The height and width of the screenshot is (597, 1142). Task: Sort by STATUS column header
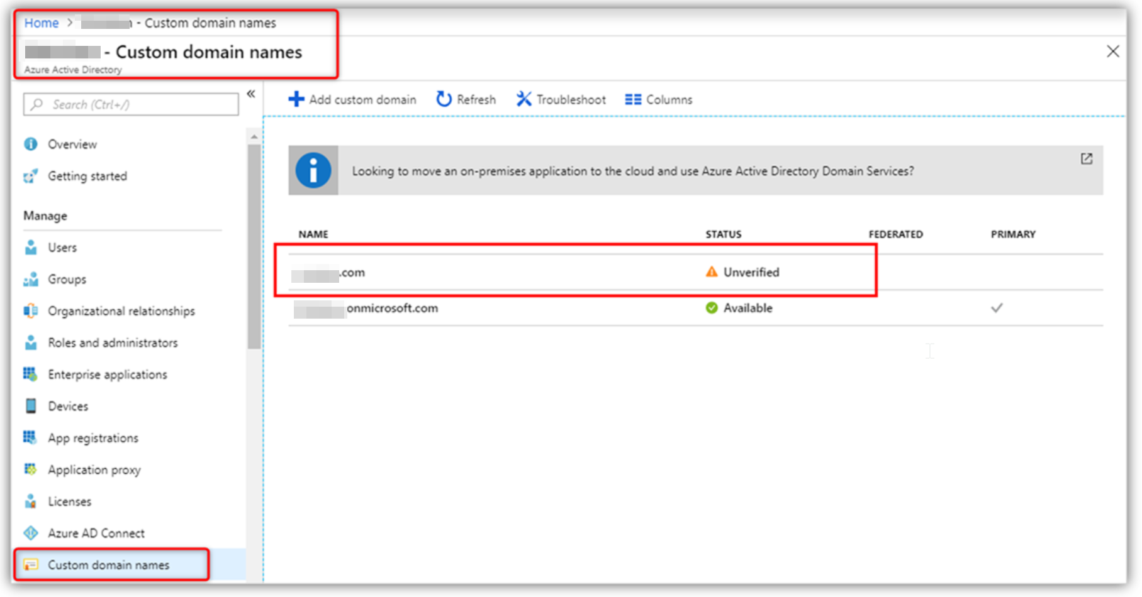(724, 234)
